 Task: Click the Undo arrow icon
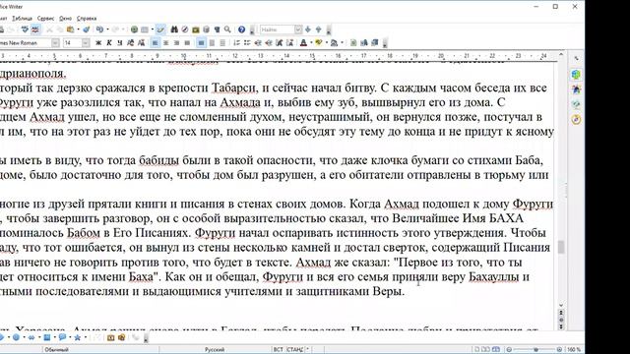99,29
